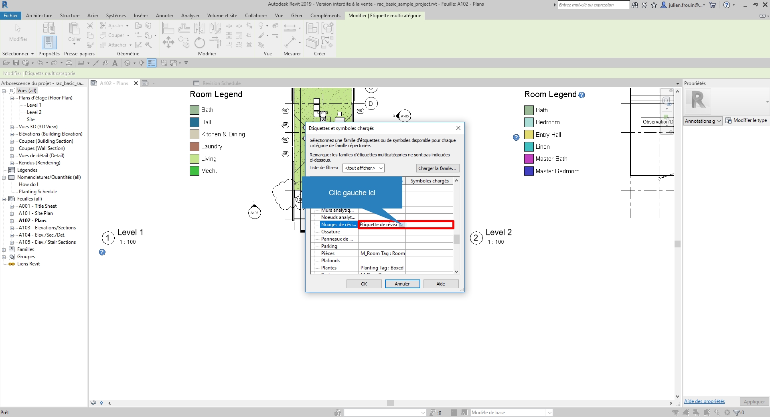Click the Move tool in Modifier panel
Image resolution: width=770 pixels, height=417 pixels.
point(168,43)
